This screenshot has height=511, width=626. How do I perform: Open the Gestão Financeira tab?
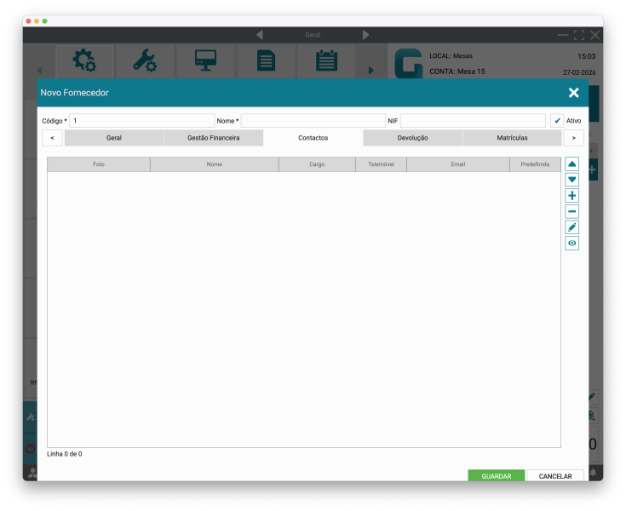click(x=213, y=138)
